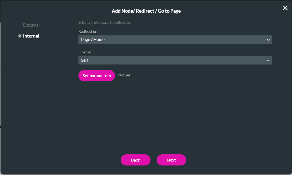Click the Not set label beside Set parameters
292x175 pixels.
click(x=124, y=75)
